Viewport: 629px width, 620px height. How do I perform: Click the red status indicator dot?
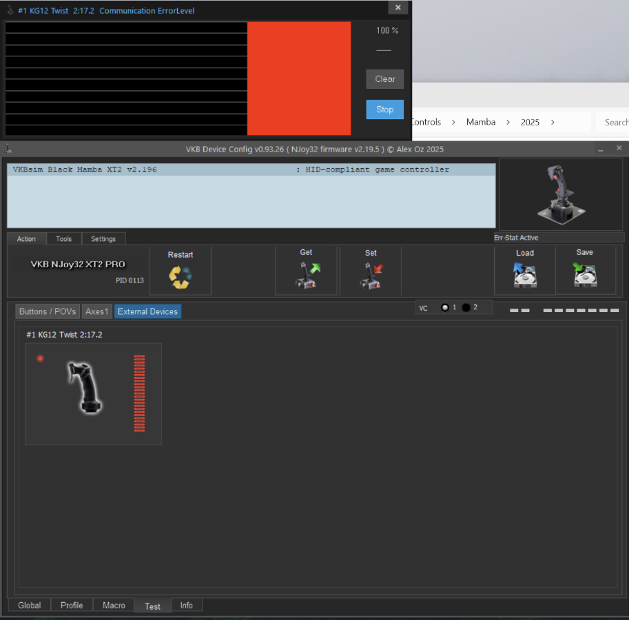40,358
